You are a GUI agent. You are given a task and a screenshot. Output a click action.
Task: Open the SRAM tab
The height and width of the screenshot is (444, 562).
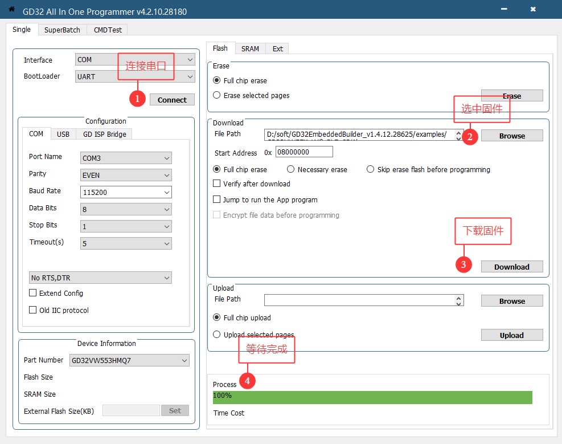coord(250,48)
